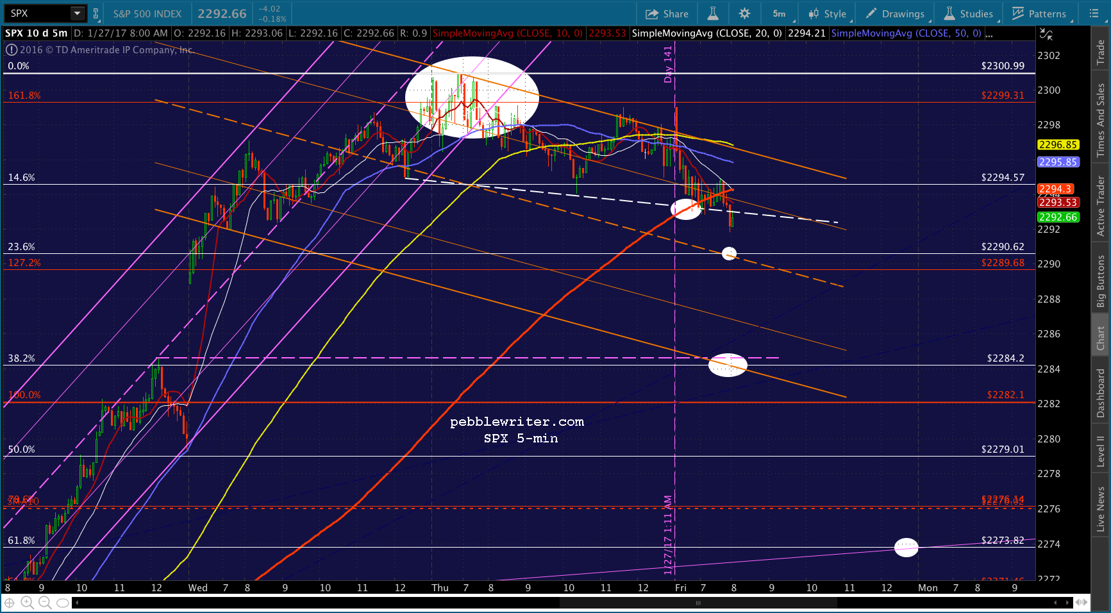Screen dimensions: 1111x613
Task: Click the Day 141 vertical line label
Action: (x=668, y=64)
